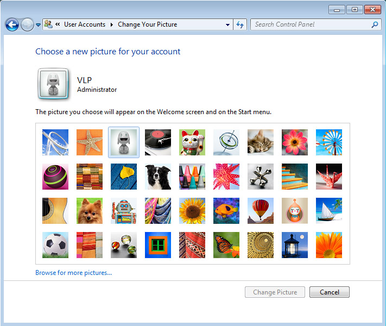This screenshot has width=386, height=326.
Task: Maximize the Change Your Picture window
Action: pyautogui.click(x=355, y=10)
